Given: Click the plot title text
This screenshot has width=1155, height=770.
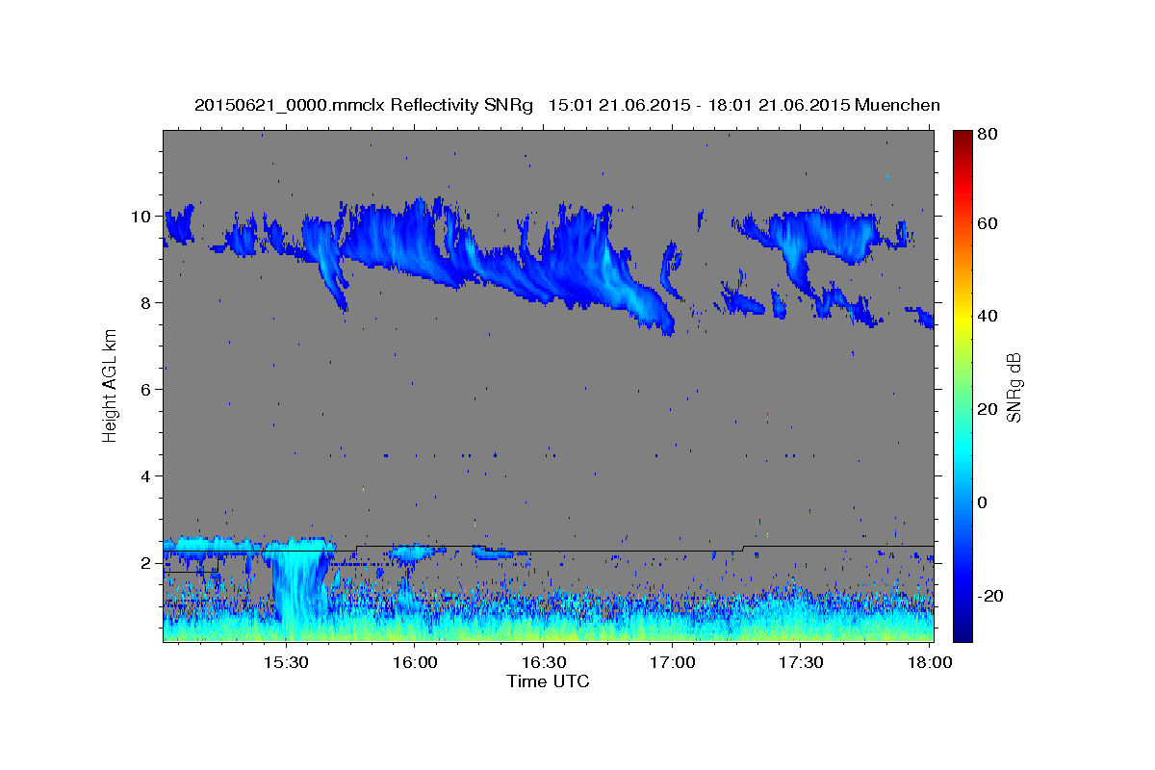Looking at the screenshot, I should click(x=567, y=105).
